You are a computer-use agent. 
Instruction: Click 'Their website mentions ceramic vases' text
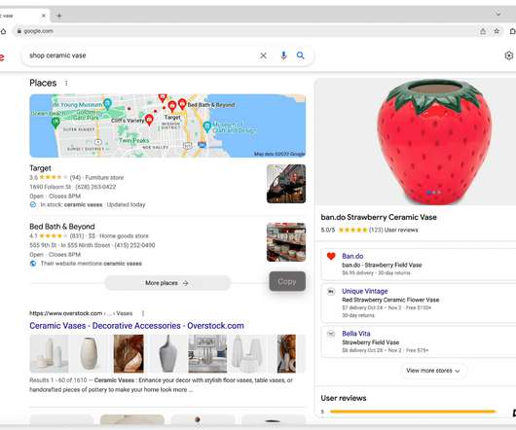tap(92, 264)
